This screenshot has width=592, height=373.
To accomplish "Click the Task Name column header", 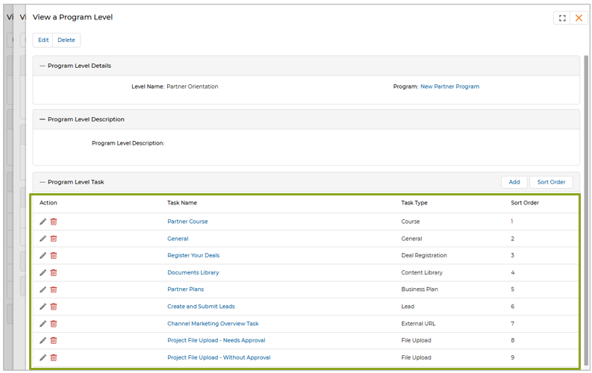I will coord(182,203).
